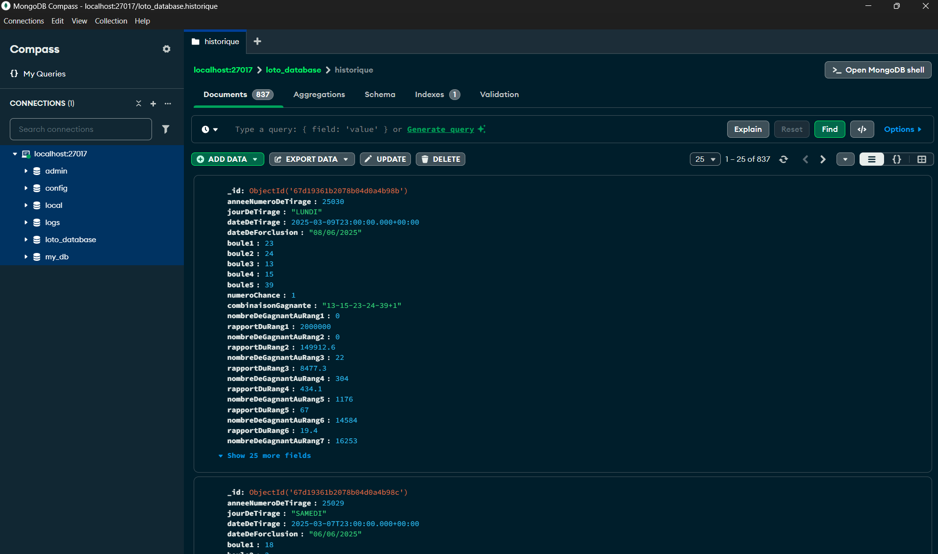Switch to JSON view

pos(897,159)
